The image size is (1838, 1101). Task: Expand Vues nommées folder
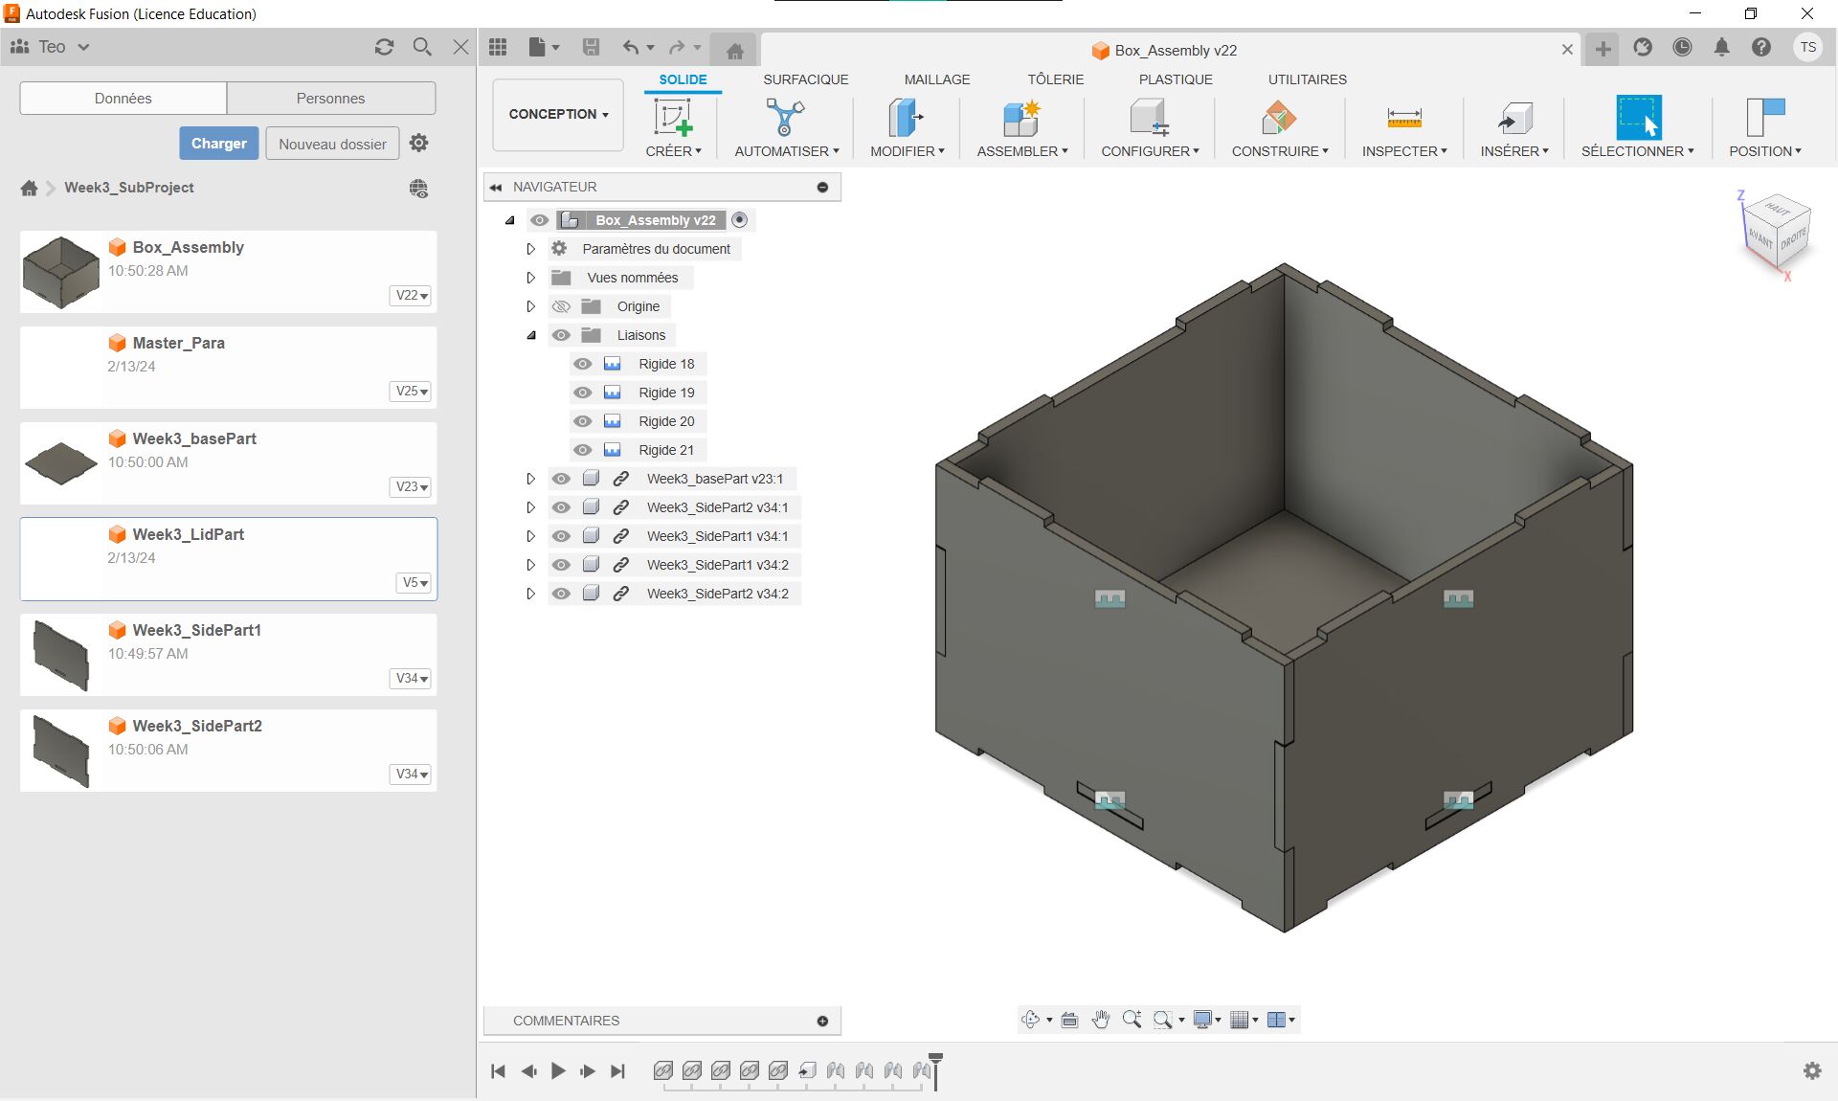(x=530, y=278)
